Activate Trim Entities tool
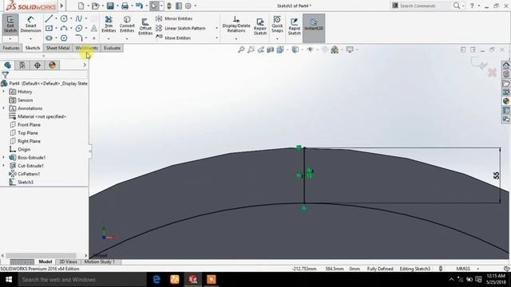Image resolution: width=511 pixels, height=287 pixels. 109,25
